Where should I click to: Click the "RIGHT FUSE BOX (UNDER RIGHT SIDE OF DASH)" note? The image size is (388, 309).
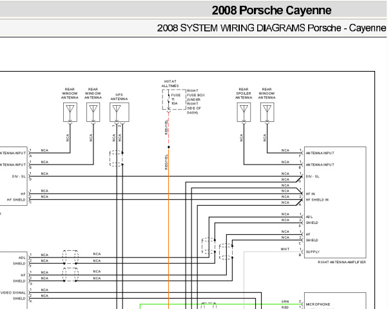click(x=196, y=101)
